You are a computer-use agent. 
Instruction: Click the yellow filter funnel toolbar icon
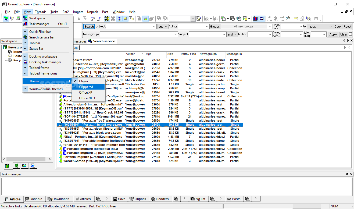(131, 19)
